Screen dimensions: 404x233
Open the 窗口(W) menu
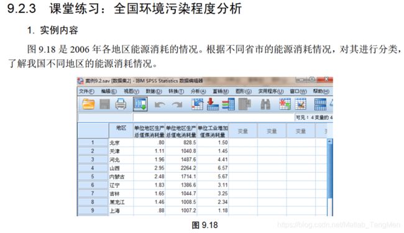(298, 91)
